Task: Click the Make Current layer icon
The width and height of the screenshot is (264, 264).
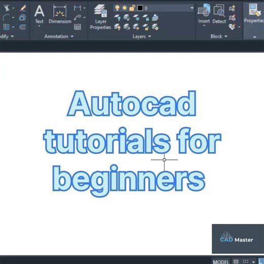Action: pos(155,17)
